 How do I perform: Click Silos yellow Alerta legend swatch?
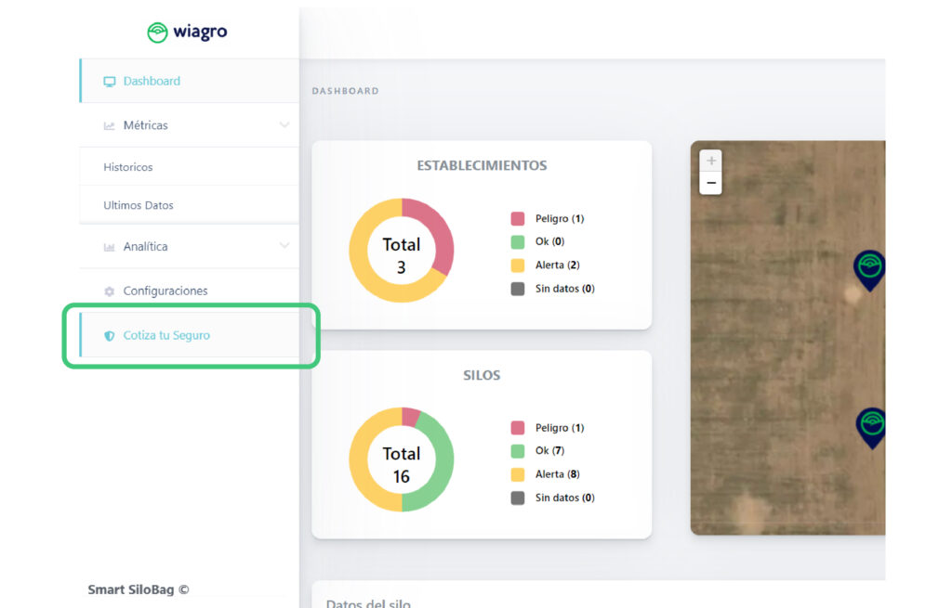coord(518,474)
